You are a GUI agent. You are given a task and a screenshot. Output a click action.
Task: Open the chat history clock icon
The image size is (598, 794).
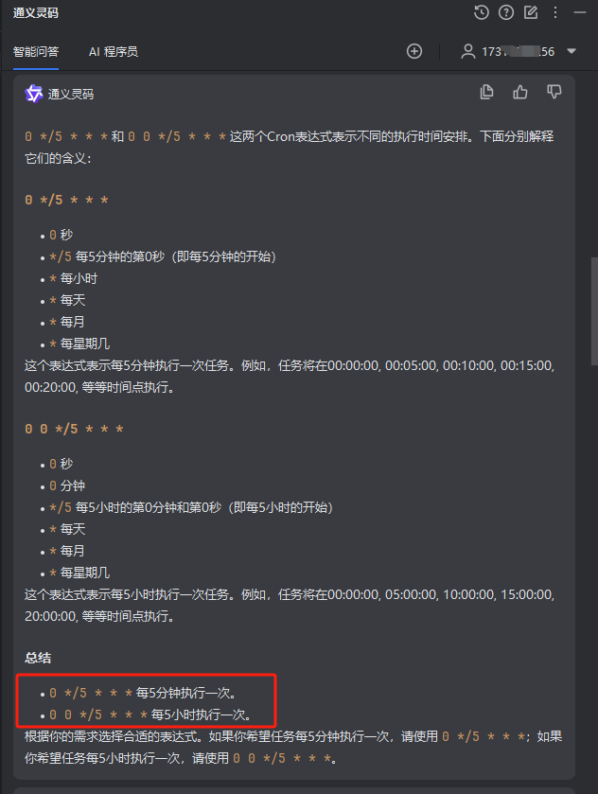[x=481, y=12]
